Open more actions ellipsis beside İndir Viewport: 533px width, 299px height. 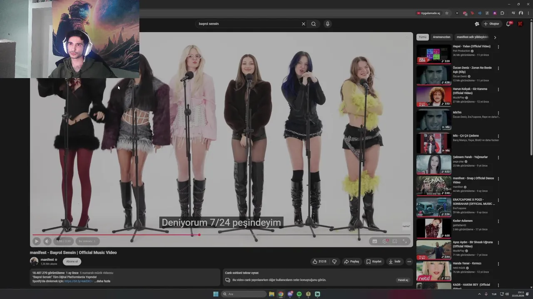tap(409, 262)
